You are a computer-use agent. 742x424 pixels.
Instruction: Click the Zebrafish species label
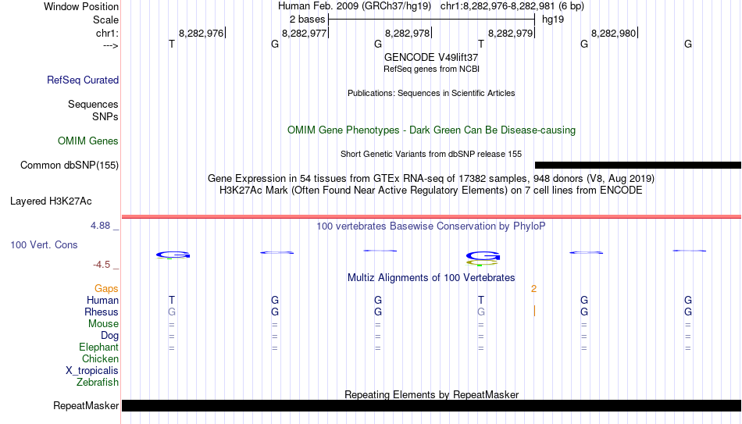(x=98, y=382)
